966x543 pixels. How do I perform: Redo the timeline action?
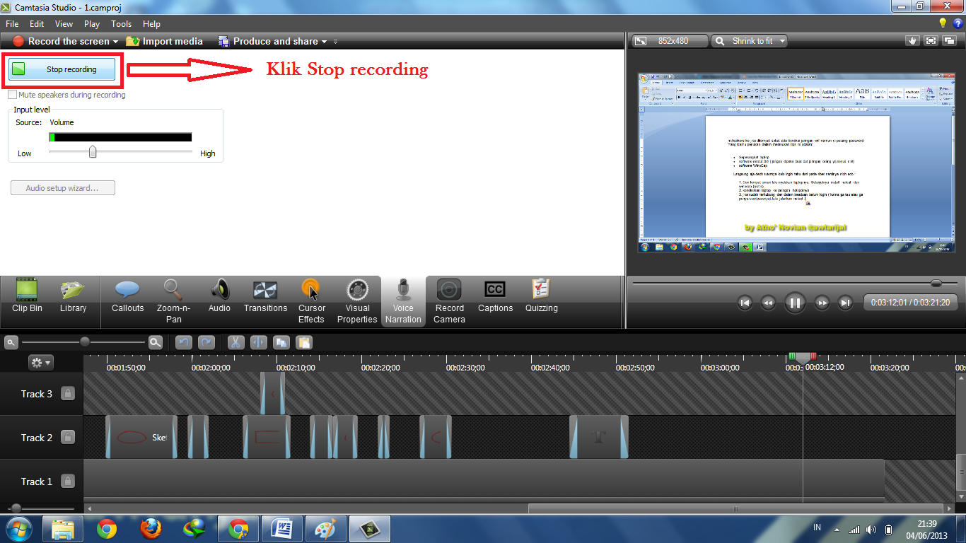pyautogui.click(x=206, y=342)
